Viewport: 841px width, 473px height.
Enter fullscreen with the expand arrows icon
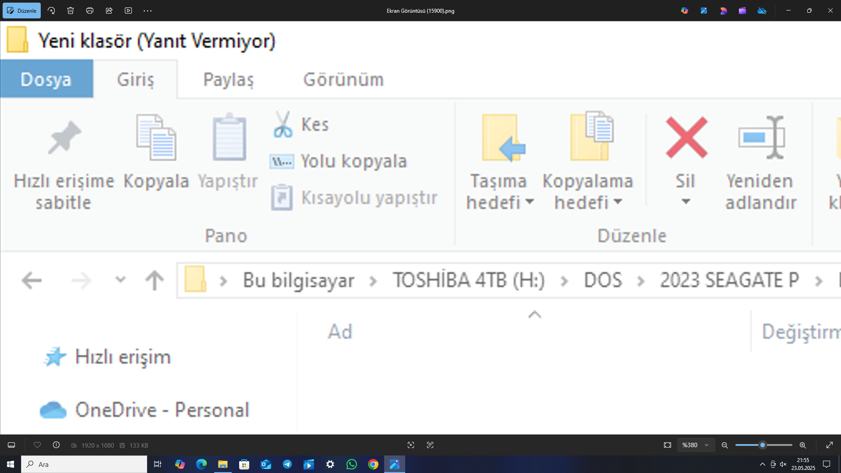(x=830, y=445)
